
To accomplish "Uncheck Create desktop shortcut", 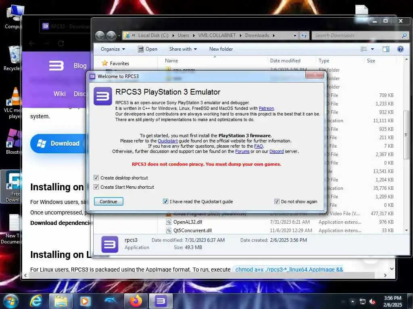I will point(96,178).
